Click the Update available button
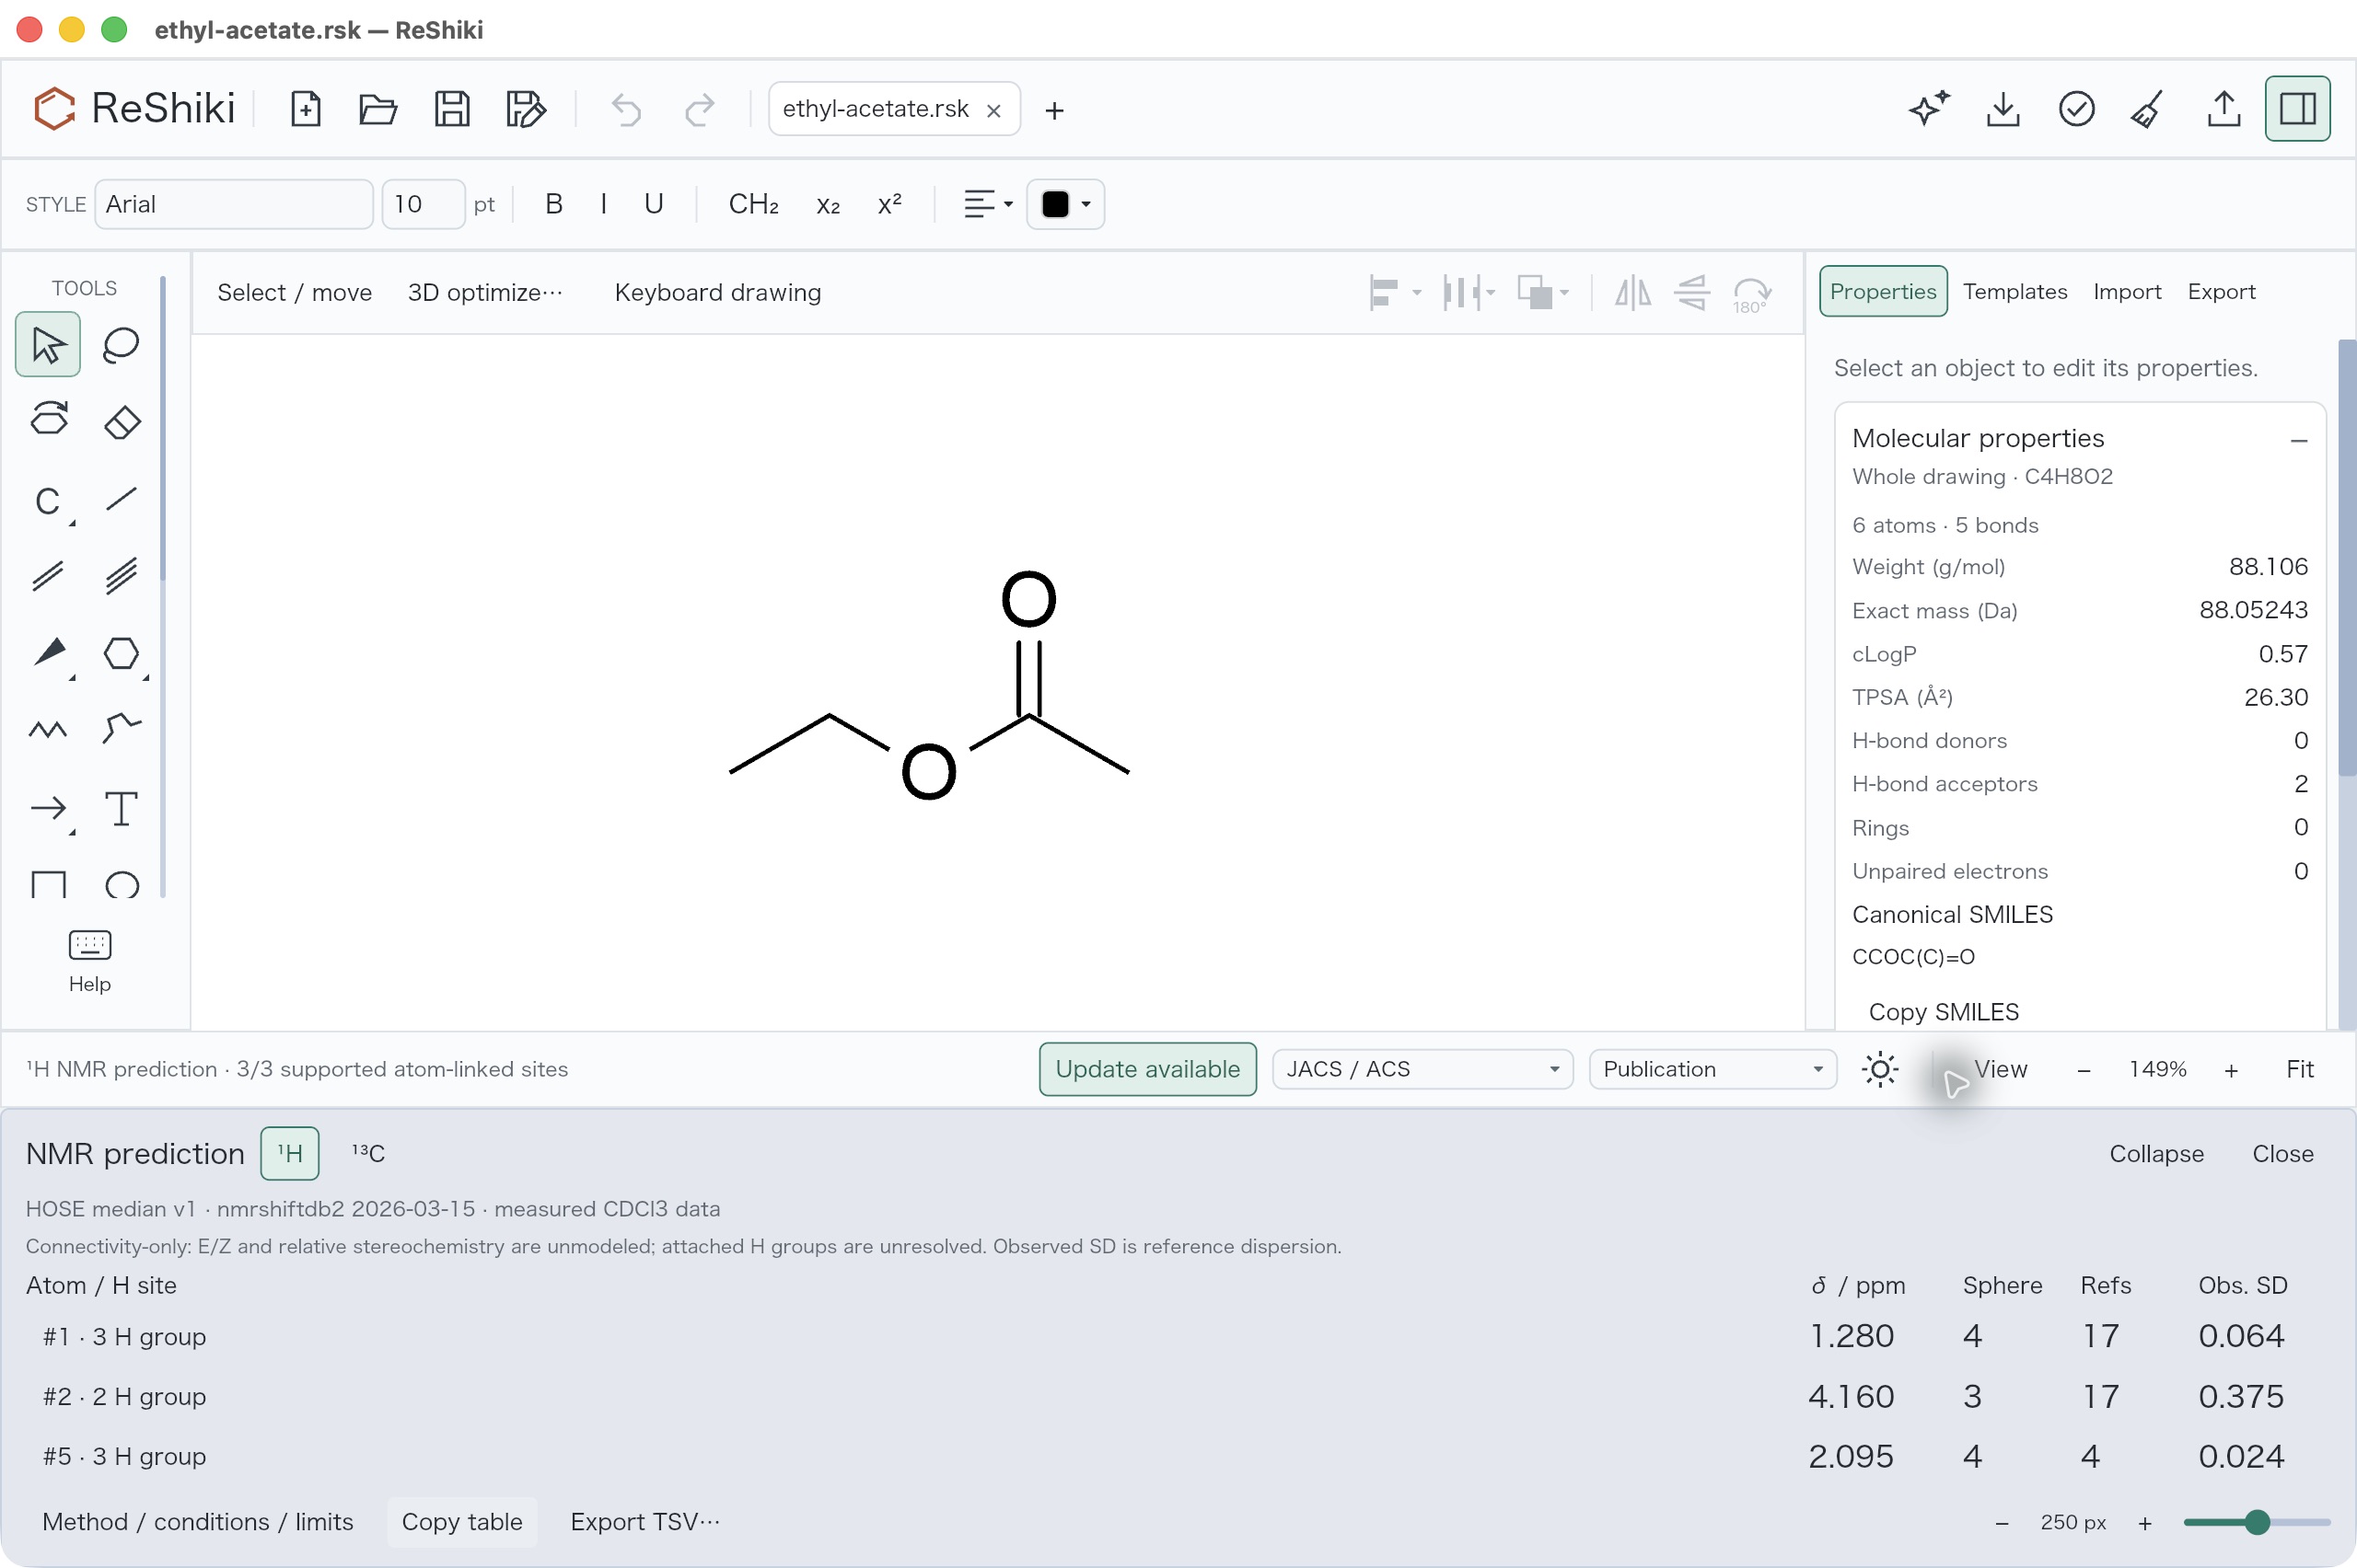 [1147, 1069]
